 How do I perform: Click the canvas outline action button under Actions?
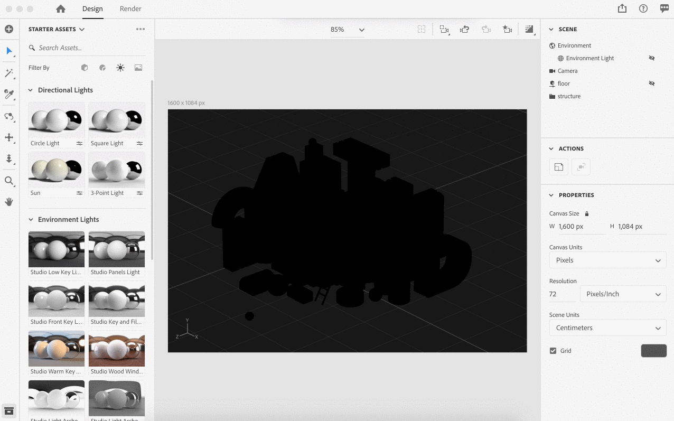click(558, 167)
